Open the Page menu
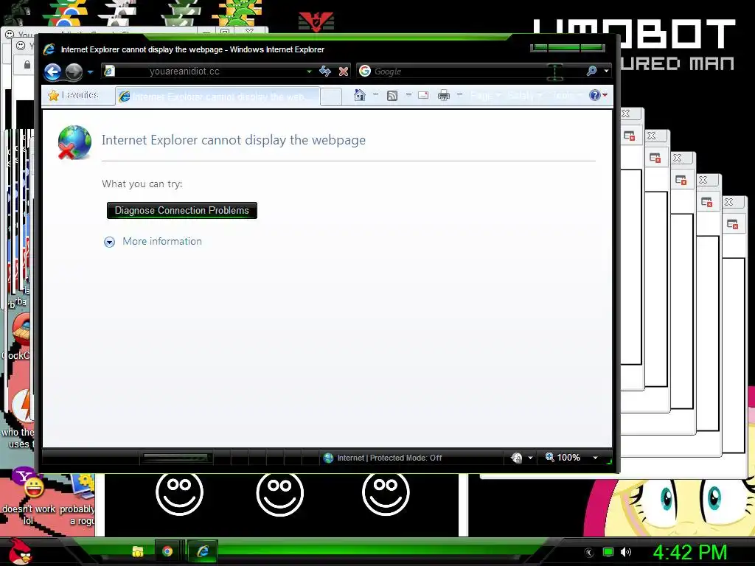Screen dimensions: 755x566 pos(485,95)
